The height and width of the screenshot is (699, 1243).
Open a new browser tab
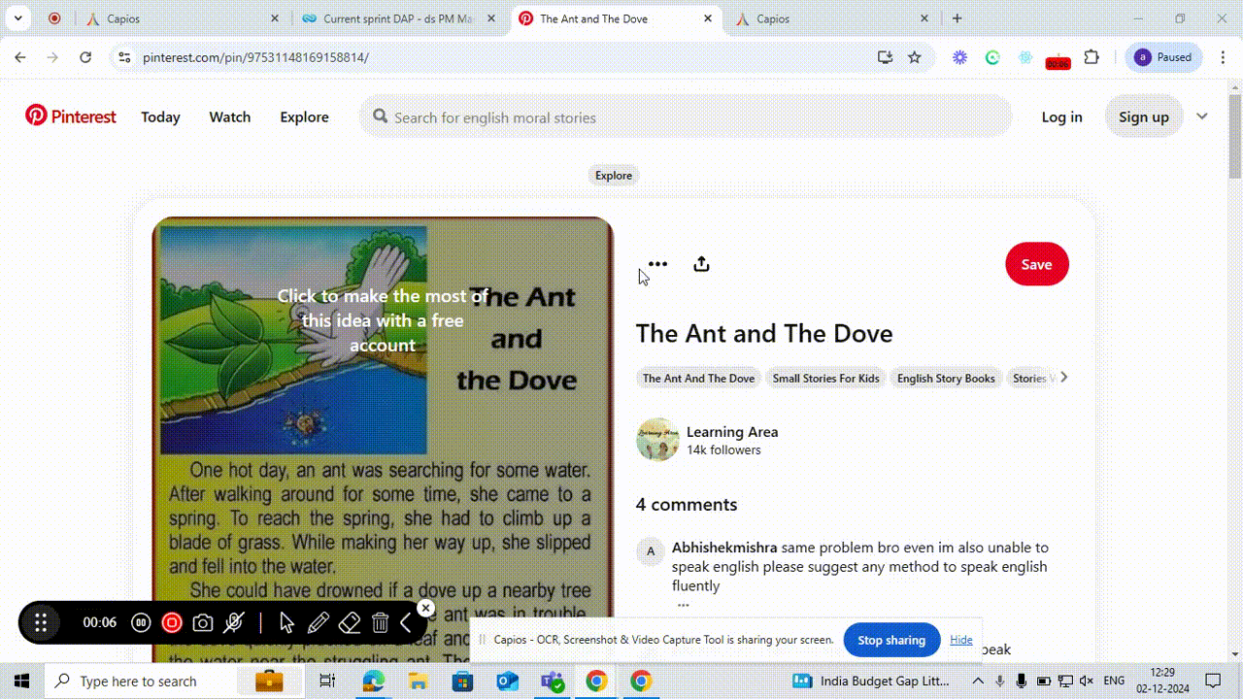[x=957, y=18]
